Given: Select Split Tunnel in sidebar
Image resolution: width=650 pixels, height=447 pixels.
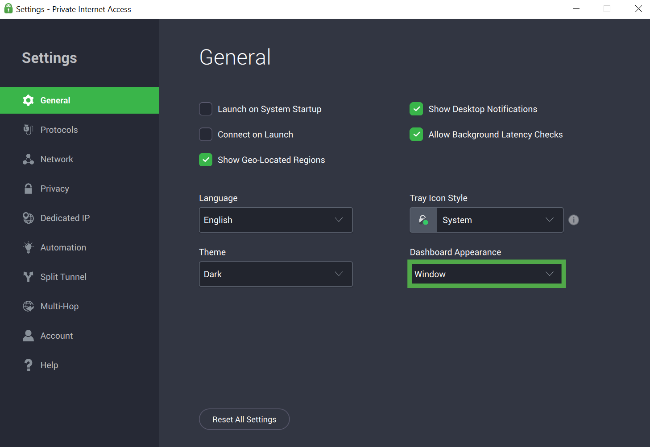Looking at the screenshot, I should click(x=79, y=277).
